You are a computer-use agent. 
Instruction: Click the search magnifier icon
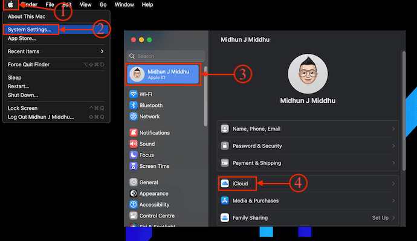tap(132, 56)
